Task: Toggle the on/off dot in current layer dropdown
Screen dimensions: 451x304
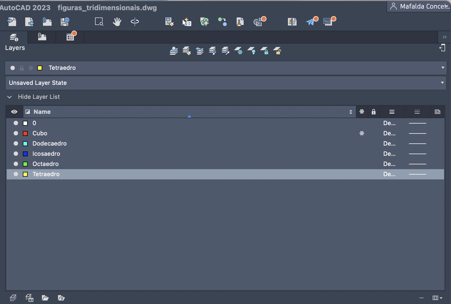Action: [x=13, y=68]
